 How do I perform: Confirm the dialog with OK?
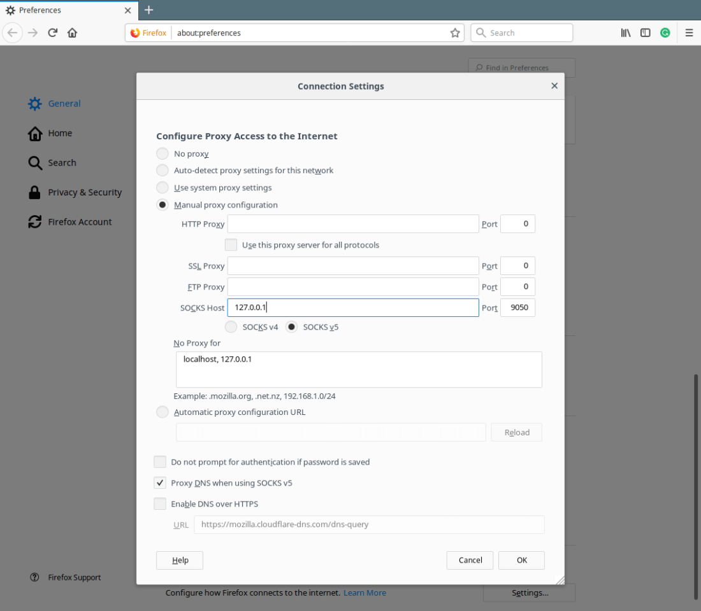point(521,560)
